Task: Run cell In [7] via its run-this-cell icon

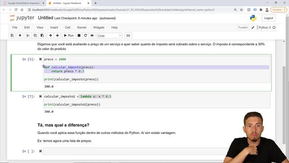Action: pos(40,96)
